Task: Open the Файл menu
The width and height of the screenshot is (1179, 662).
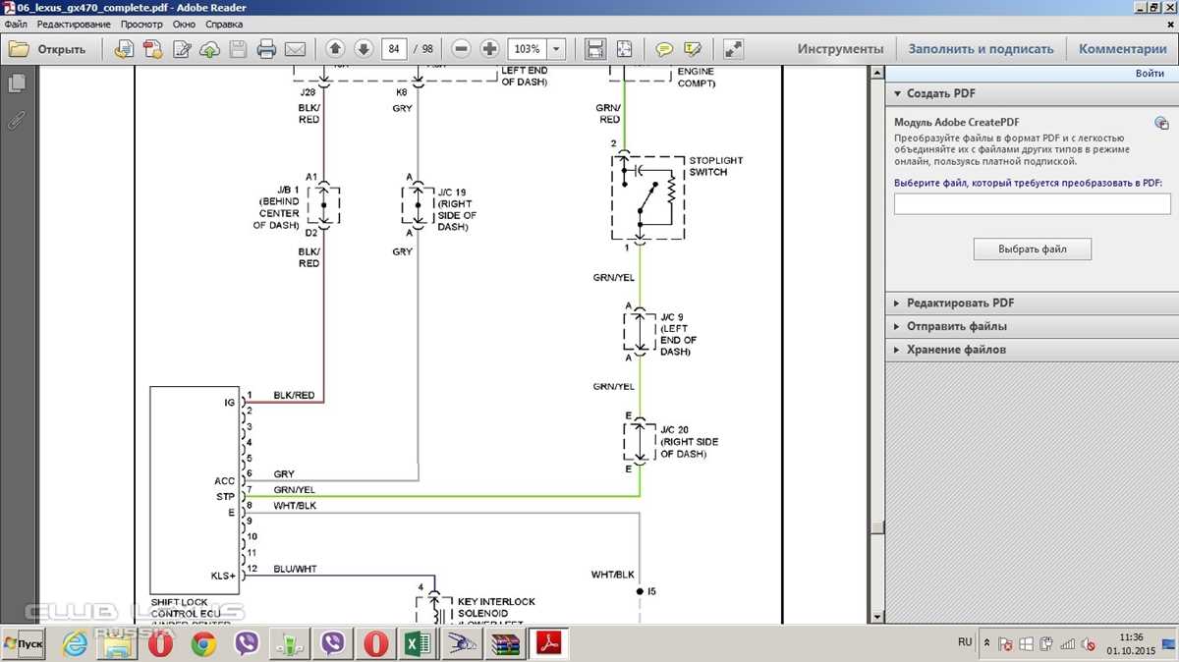Action: (x=16, y=23)
